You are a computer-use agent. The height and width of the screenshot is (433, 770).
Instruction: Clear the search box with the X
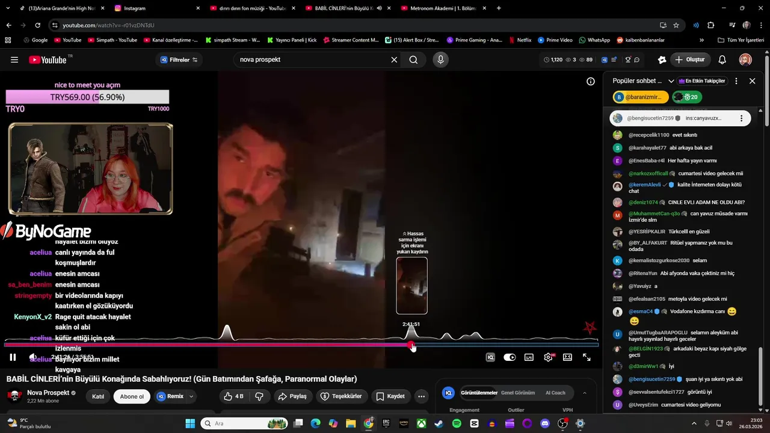[x=394, y=60]
